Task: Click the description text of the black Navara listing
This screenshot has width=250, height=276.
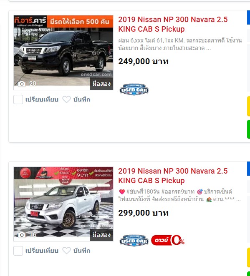Action: (x=180, y=44)
